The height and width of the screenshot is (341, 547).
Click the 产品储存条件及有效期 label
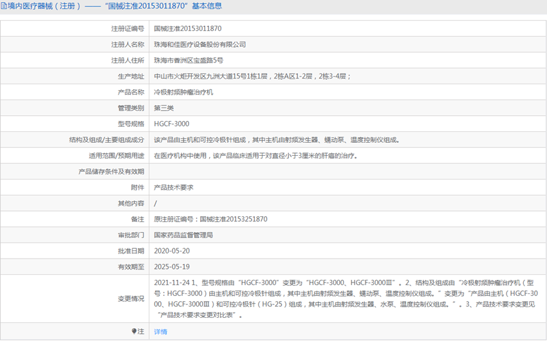111,172
